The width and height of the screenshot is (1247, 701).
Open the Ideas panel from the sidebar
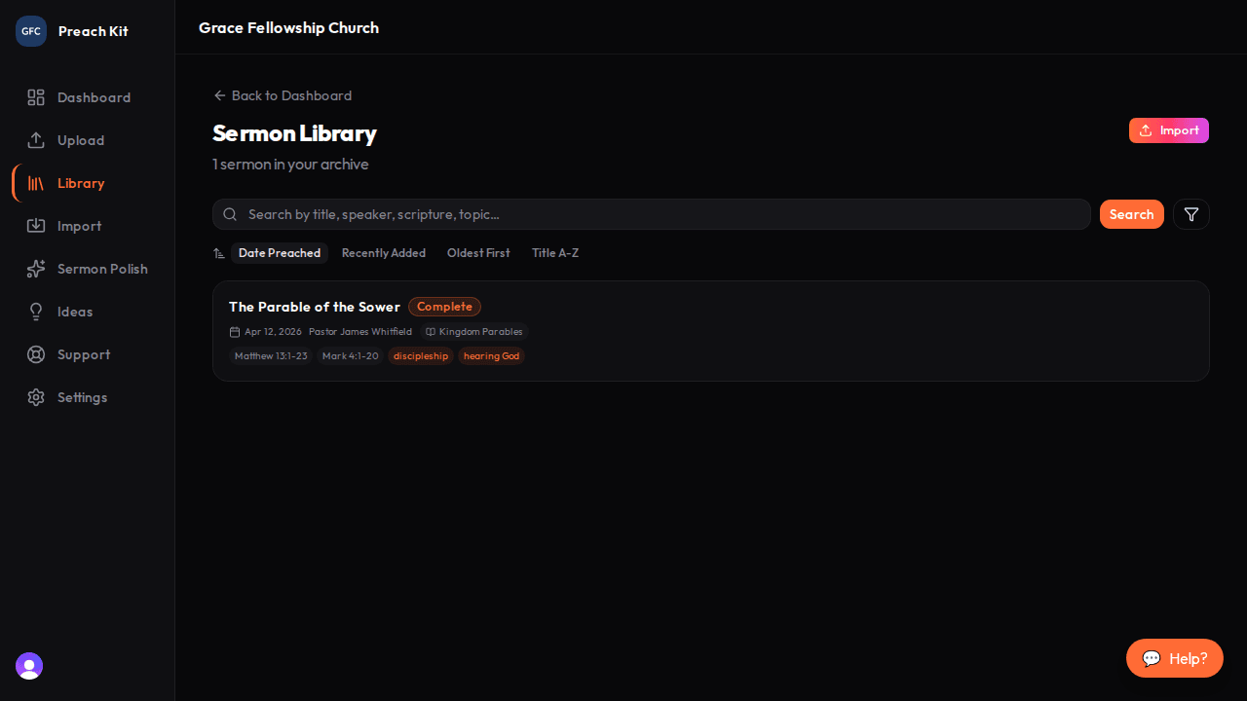click(x=74, y=312)
